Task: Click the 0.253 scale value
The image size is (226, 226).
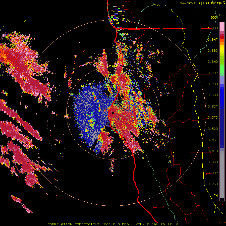Action: point(213,184)
